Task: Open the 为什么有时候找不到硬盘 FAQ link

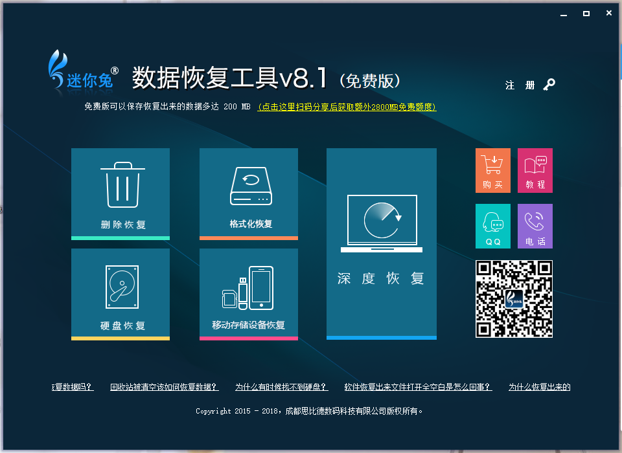Action: [282, 387]
